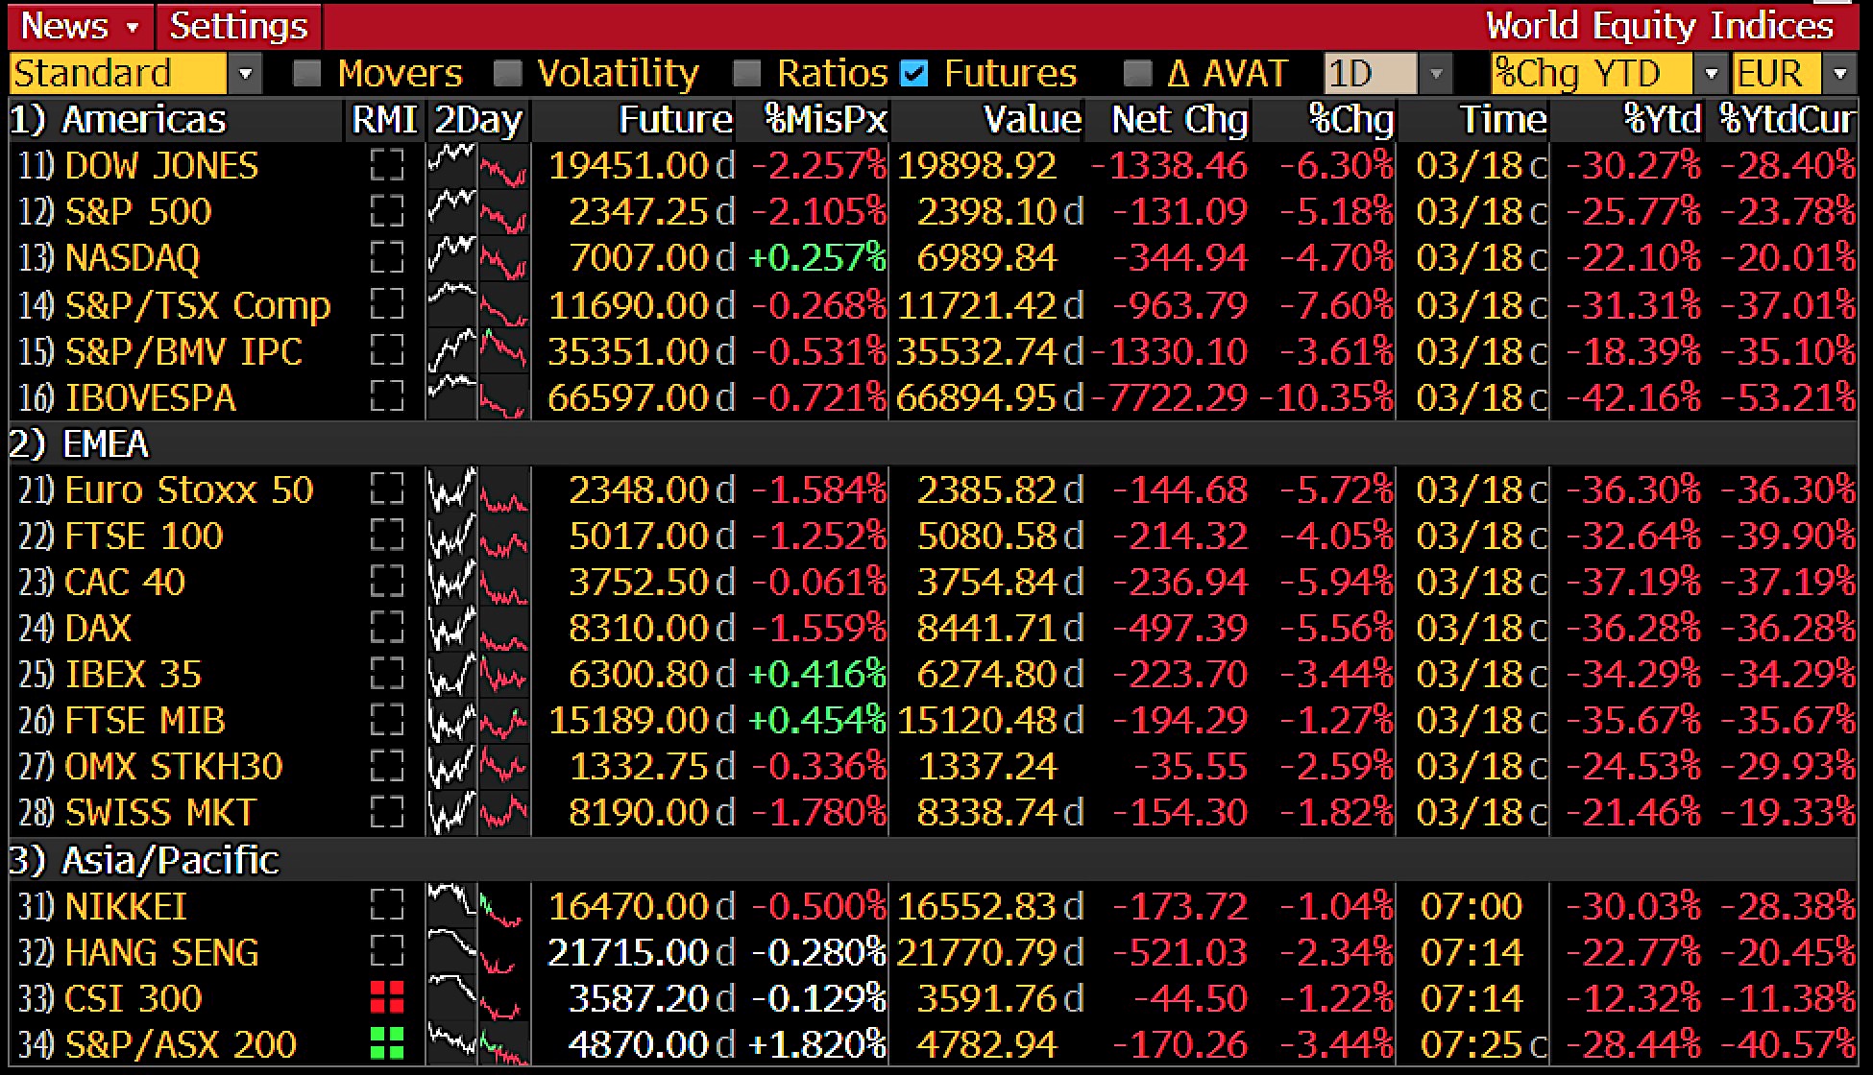1873x1075 pixels.
Task: Click RMI box icon for S&P/BMV IPC
Action: click(x=387, y=351)
